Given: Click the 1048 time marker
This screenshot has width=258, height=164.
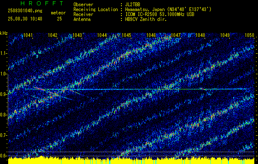Looking at the screenshot, I should tap(200, 35).
